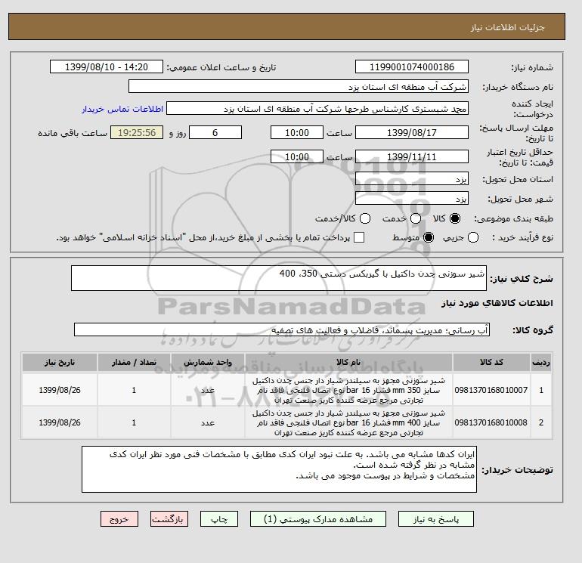
Task: Click the تعداد / مقدار column header
Action: point(134,362)
